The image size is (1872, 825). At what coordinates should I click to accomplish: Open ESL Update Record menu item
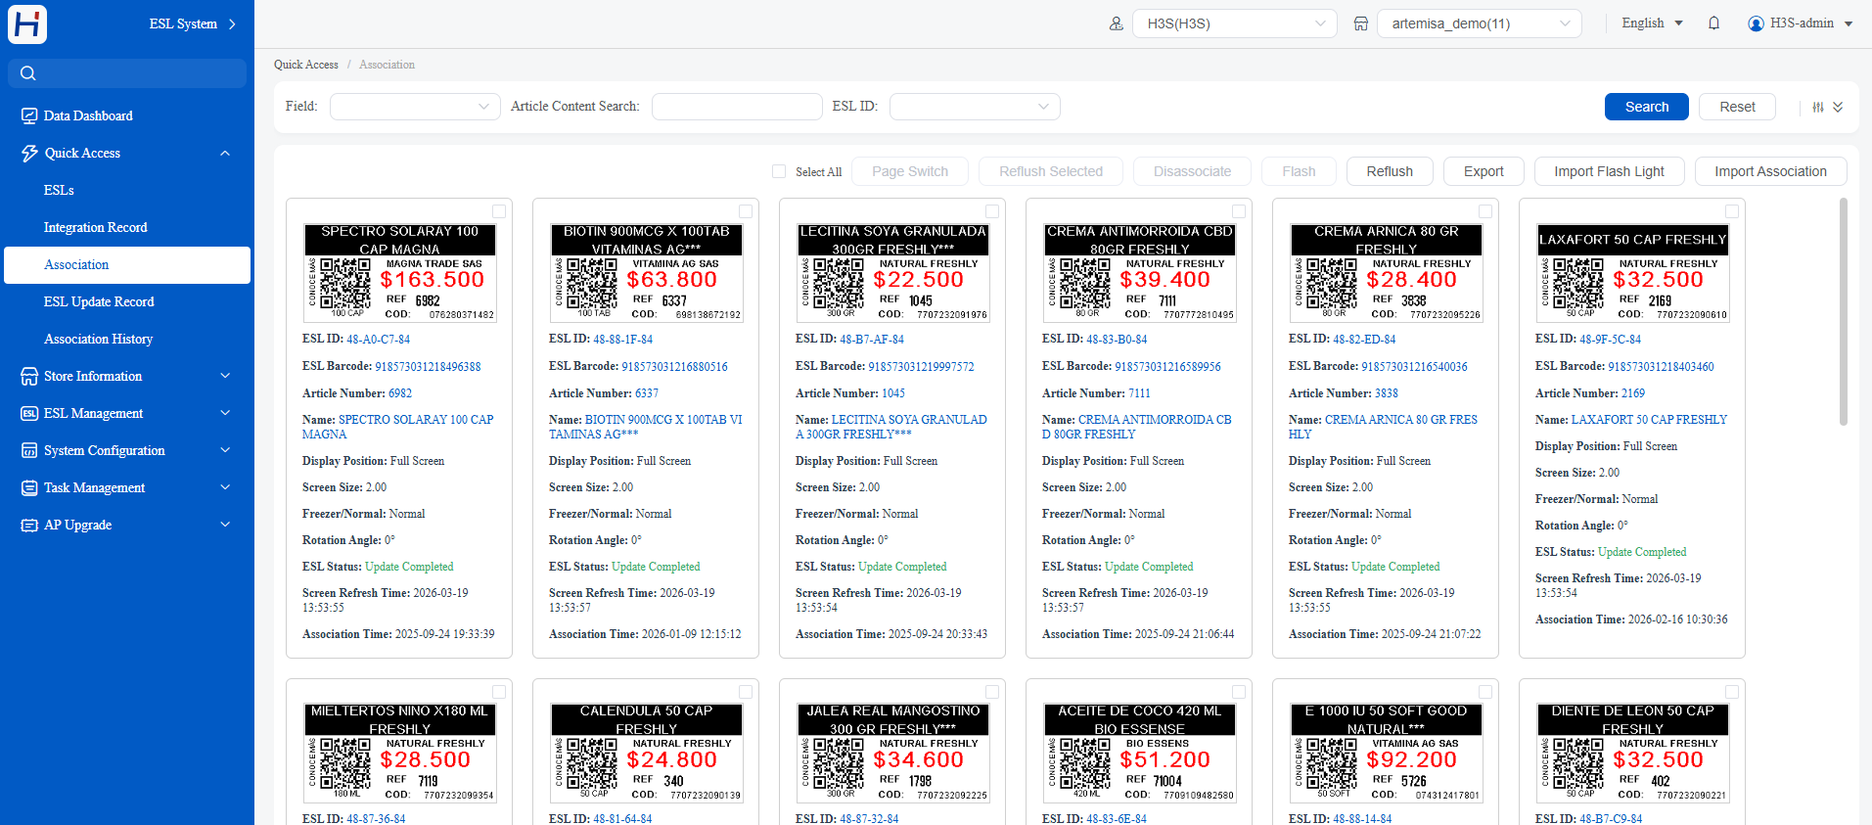[x=99, y=301]
